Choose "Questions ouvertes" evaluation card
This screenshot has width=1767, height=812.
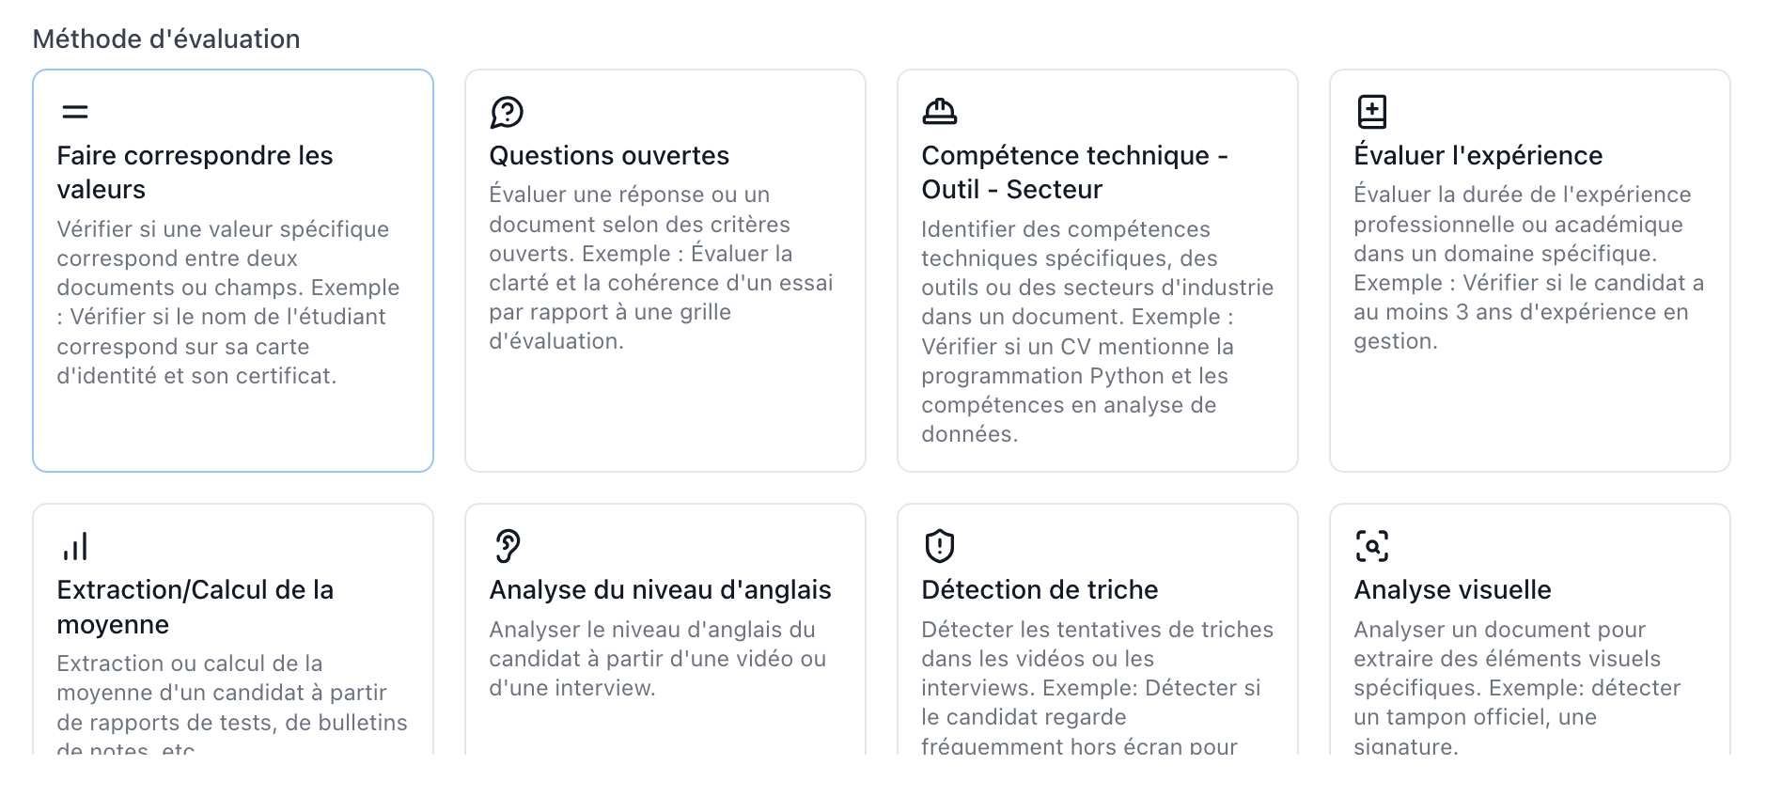coord(665,271)
